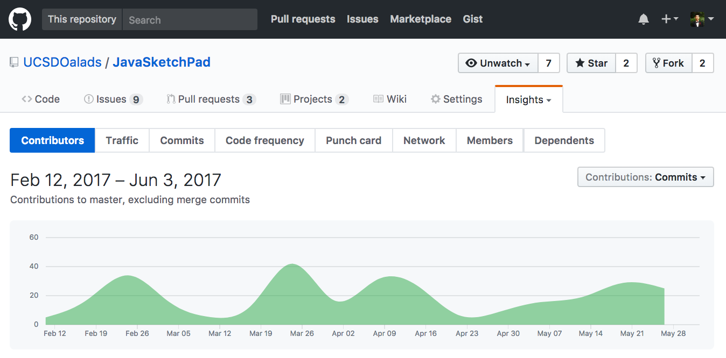Open the Settings tab
Screen dimensions: 726x358
point(456,99)
